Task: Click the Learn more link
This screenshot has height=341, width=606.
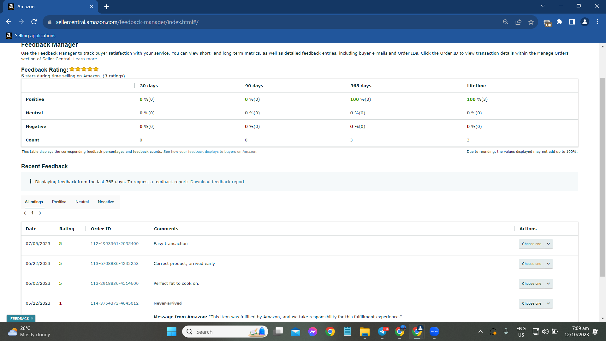Action: (85, 59)
